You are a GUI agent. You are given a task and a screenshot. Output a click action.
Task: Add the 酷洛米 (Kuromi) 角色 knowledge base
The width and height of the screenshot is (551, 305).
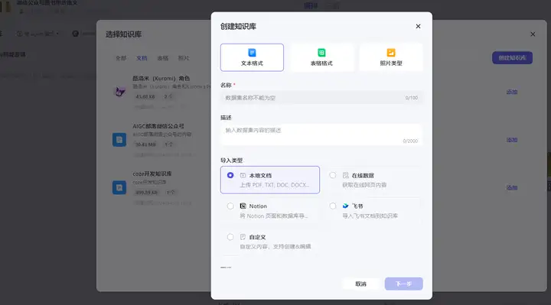coord(512,92)
